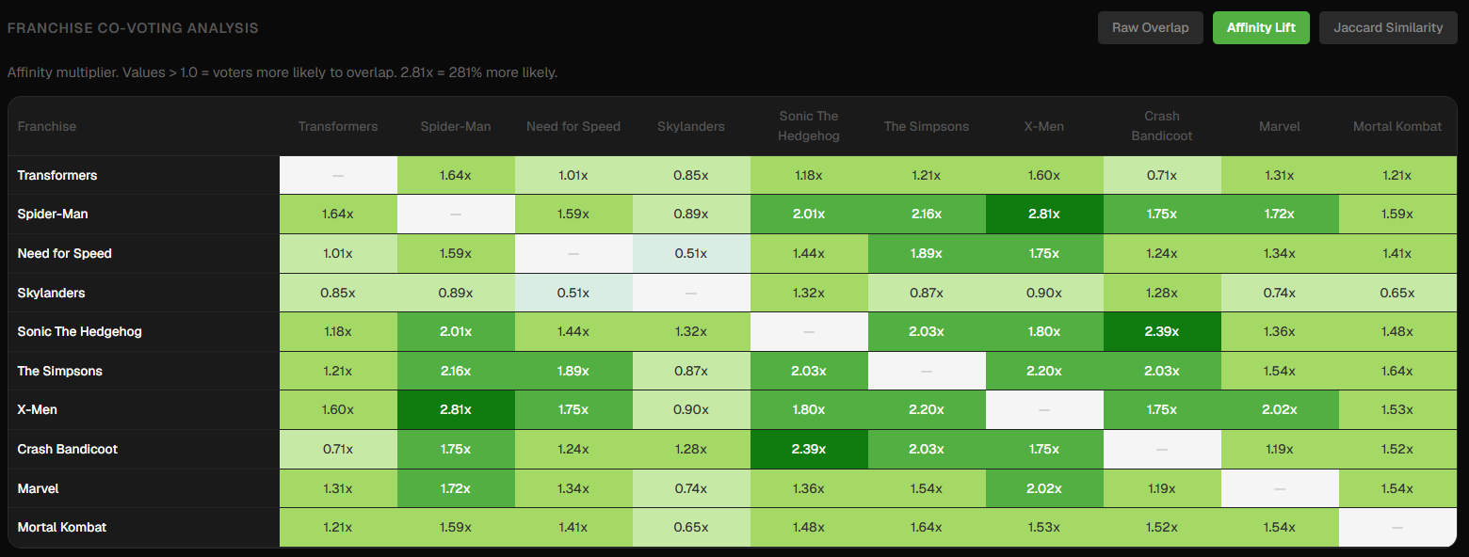
Task: Select the Mortal Kombat row label
Action: click(62, 528)
